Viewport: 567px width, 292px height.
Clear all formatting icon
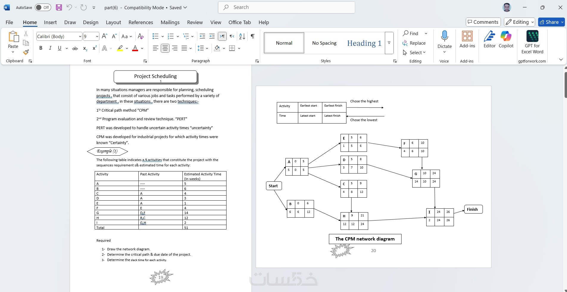[141, 36]
